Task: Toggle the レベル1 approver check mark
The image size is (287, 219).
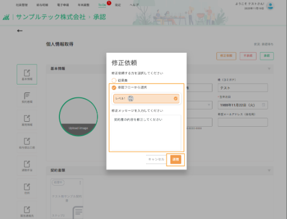Action: point(175,98)
